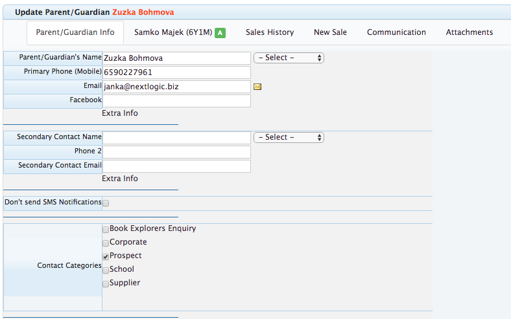
Task: Click the Parent/Guardian's Name input field
Action: pos(176,58)
